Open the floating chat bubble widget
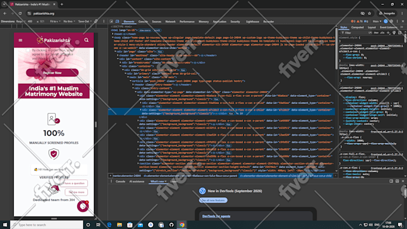 pyautogui.click(x=83, y=206)
